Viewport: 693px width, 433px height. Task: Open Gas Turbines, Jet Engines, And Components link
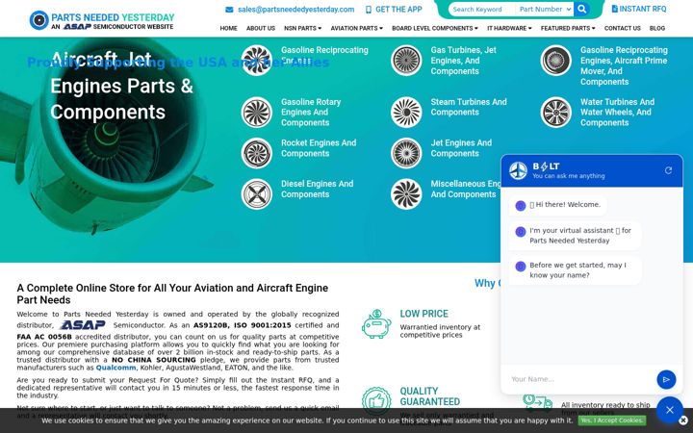[x=464, y=61]
